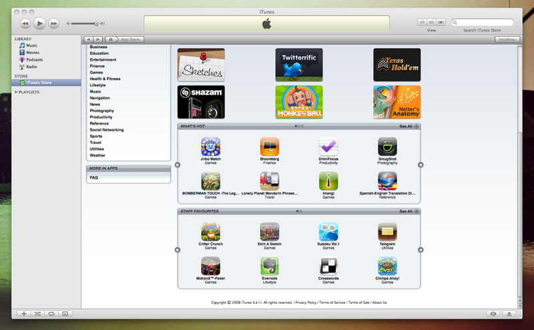The width and height of the screenshot is (534, 330).
Task: Open the Lonely Planet Mandarin Phrasebook icon
Action: pyautogui.click(x=270, y=181)
